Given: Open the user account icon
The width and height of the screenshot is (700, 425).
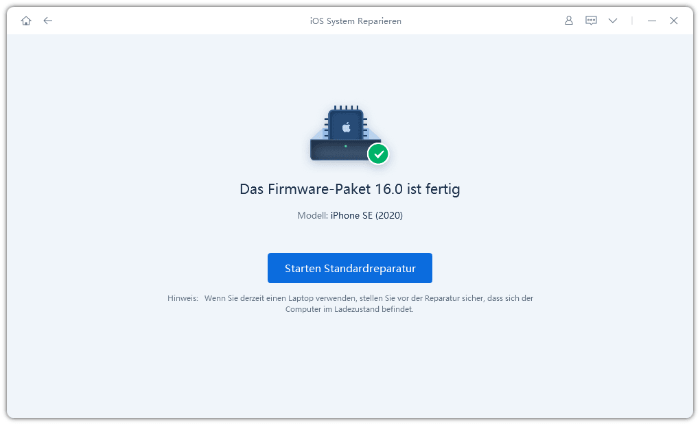Looking at the screenshot, I should (x=568, y=21).
